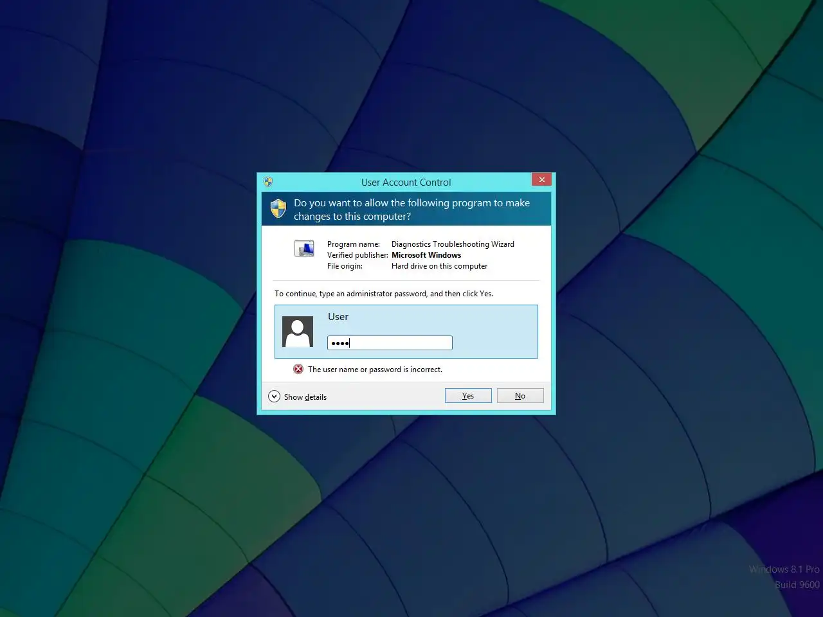Screen dimensions: 823x617
Task: Click the 'Microsoft Windows' verified publisher text
Action: pos(426,255)
